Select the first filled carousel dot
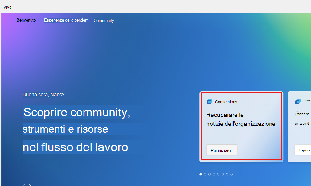311x186 pixels. pos(201,174)
